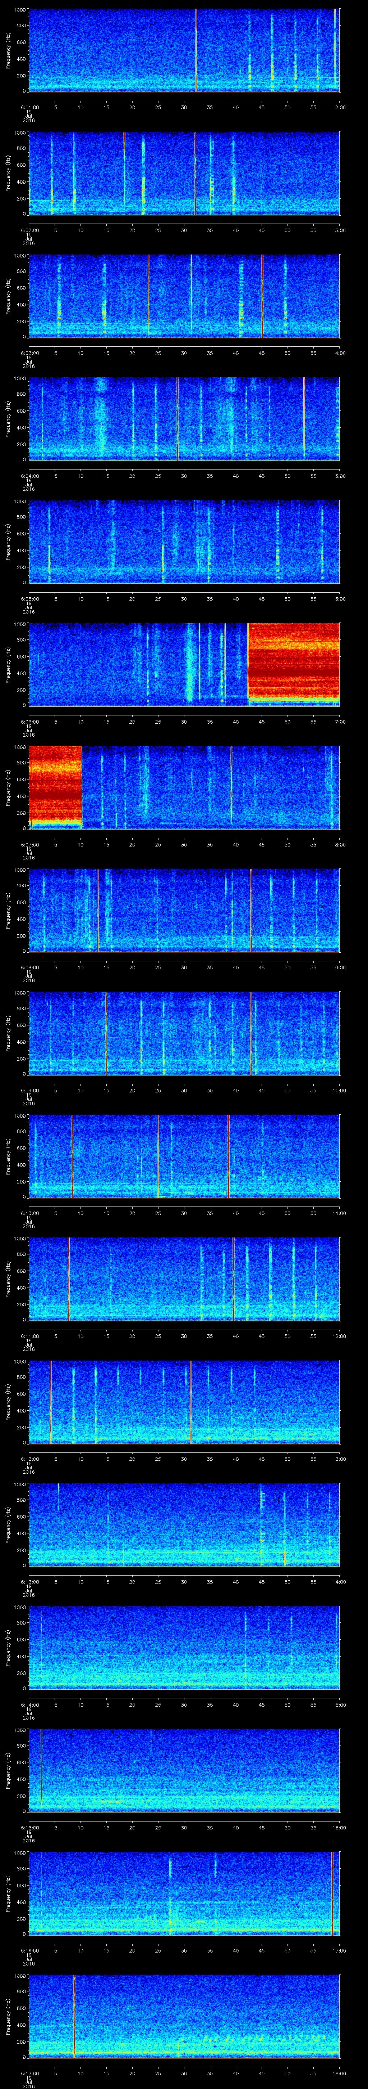The height and width of the screenshot is (2089, 368).
Task: Click the spectrogram panel starting at 6:04:00
Action: [184, 419]
